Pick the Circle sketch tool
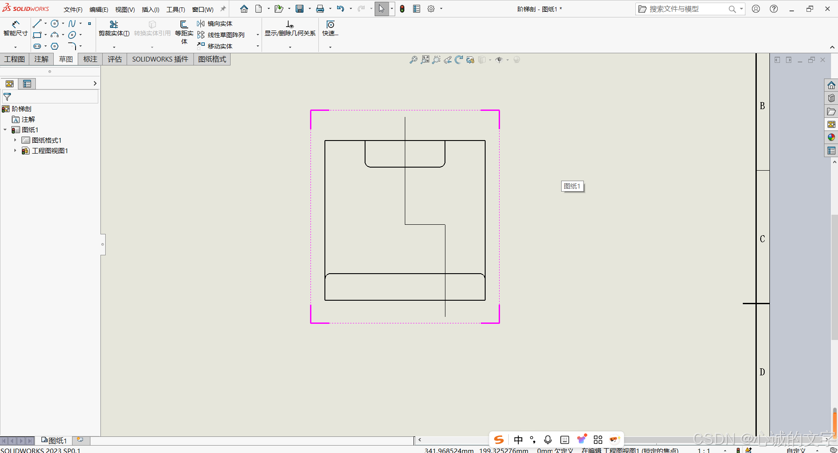The height and width of the screenshot is (453, 838). [55, 24]
